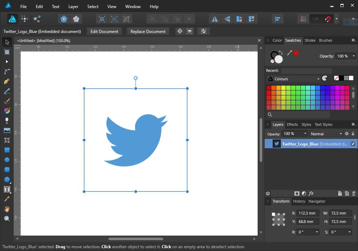Click Mask Layer icon in Layers panel
This screenshot has height=251, width=358.
pos(297,194)
